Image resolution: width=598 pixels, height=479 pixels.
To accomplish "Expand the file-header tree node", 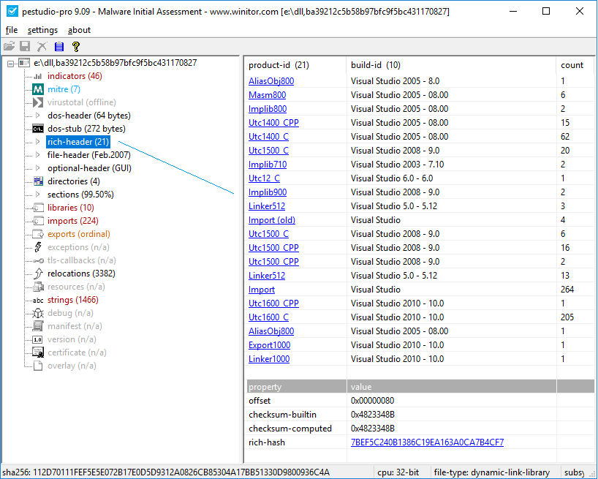I will [x=38, y=155].
